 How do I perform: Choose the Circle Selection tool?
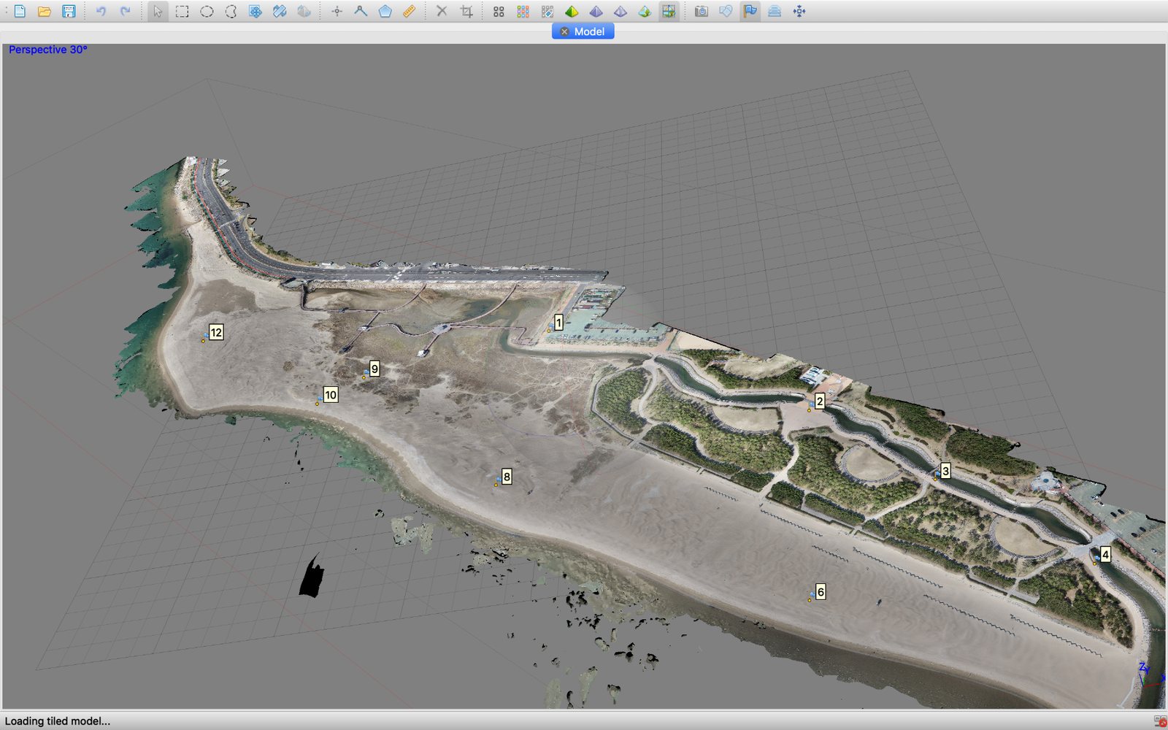coord(207,11)
